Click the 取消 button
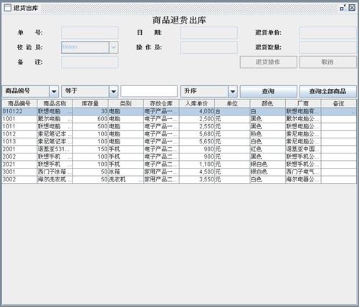 327,62
